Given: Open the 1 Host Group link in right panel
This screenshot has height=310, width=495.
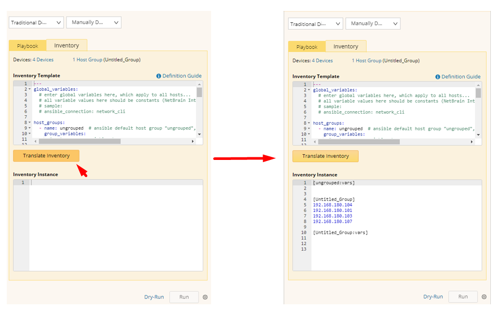Looking at the screenshot, I should point(367,61).
